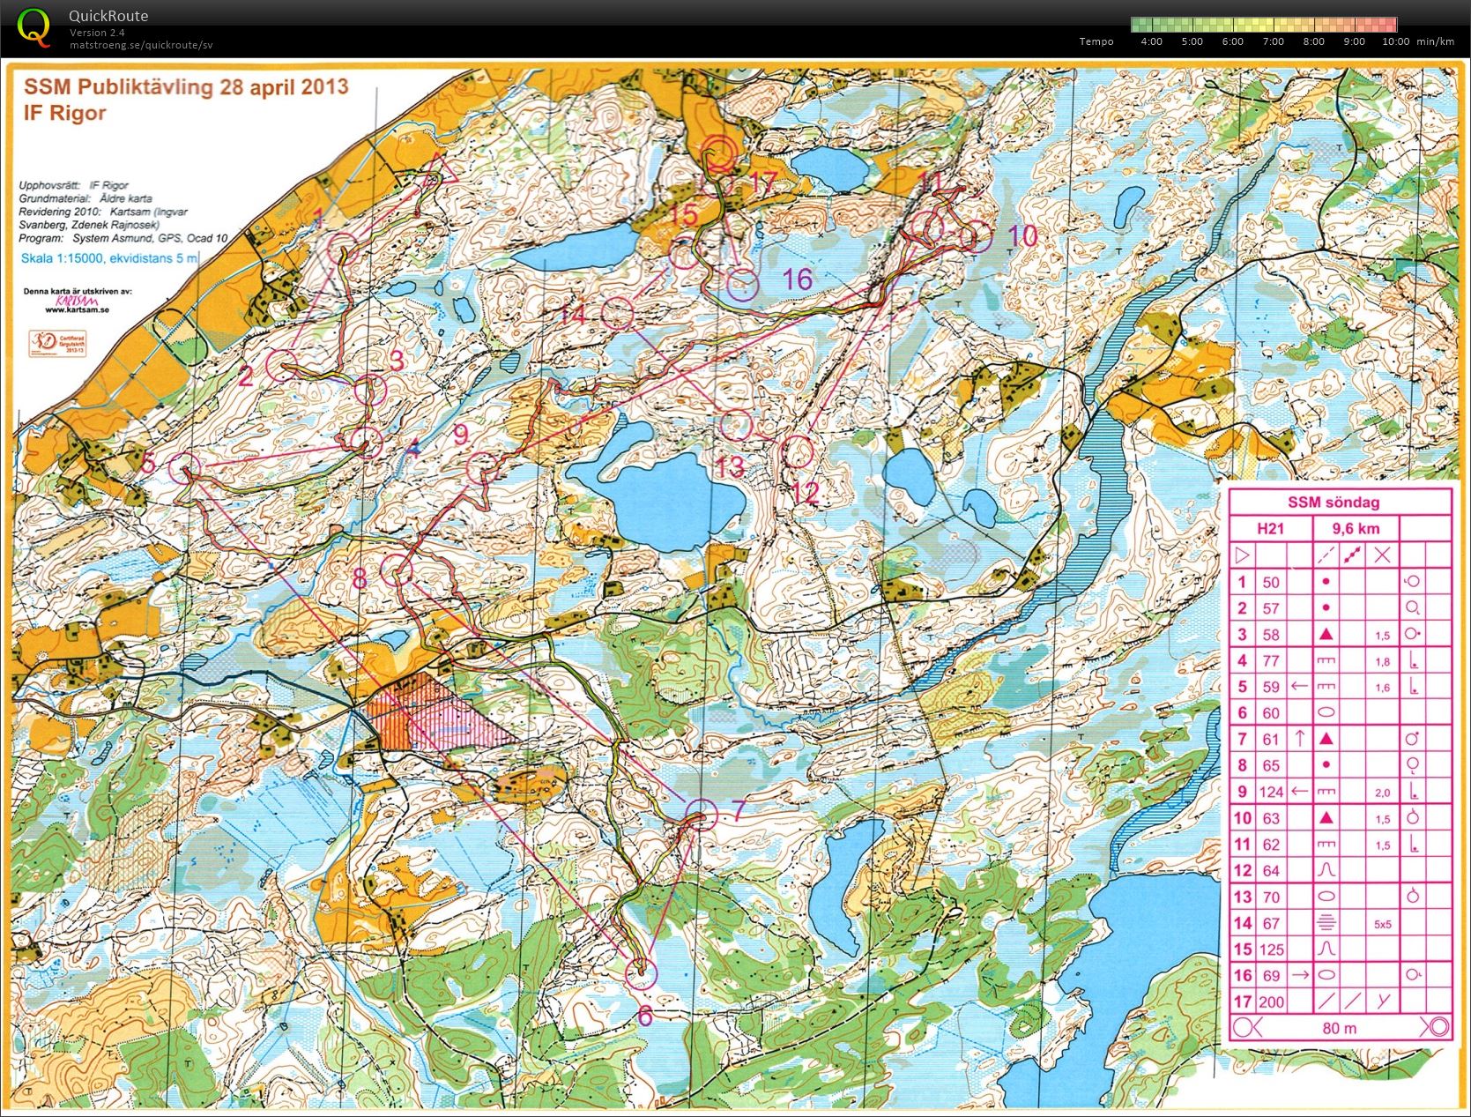Image resolution: width=1471 pixels, height=1117 pixels.
Task: Click control circle 10 on the map
Action: [x=976, y=237]
